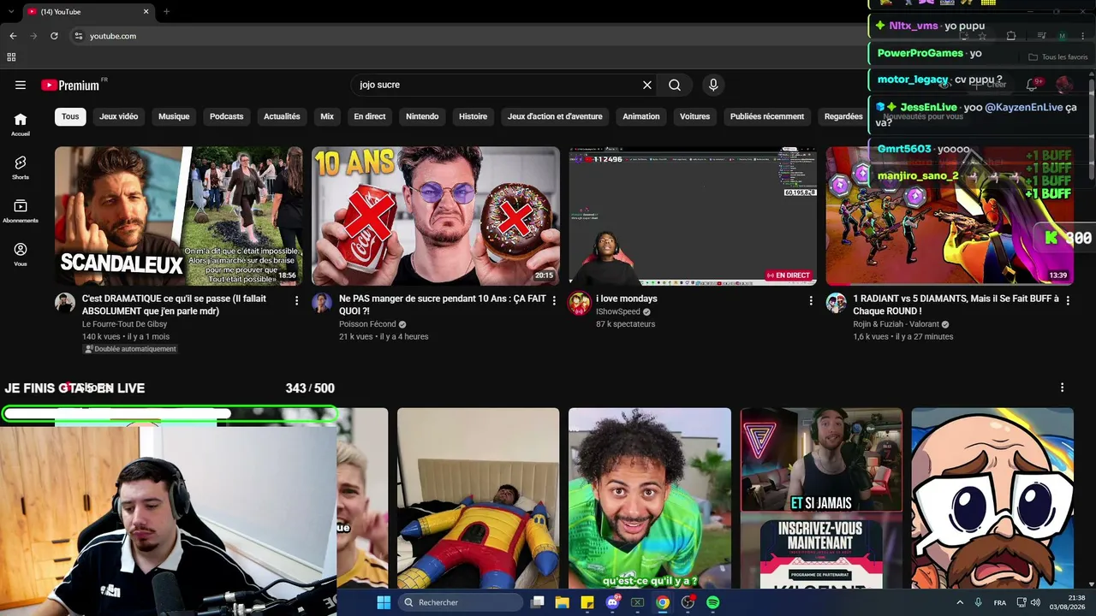The image size is (1096, 616).
Task: Go back with the browser back arrow
Action: click(13, 36)
